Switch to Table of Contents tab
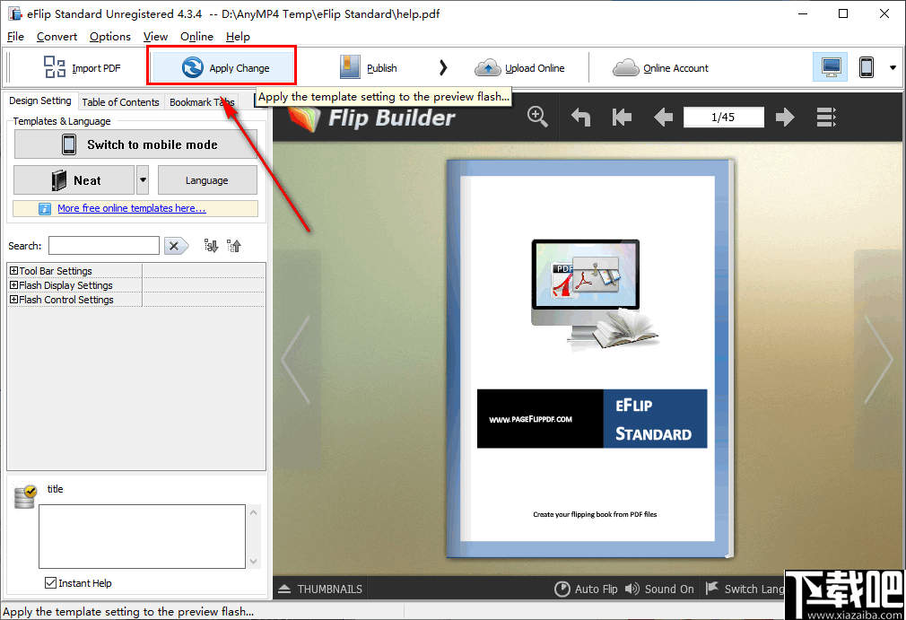Viewport: 906px width, 620px height. tap(120, 101)
